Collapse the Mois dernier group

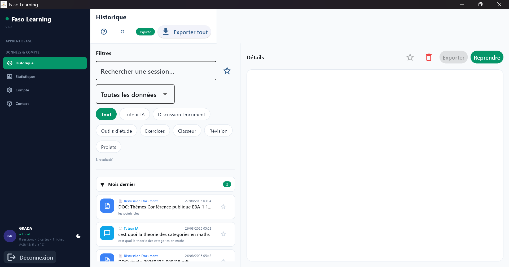click(x=165, y=184)
